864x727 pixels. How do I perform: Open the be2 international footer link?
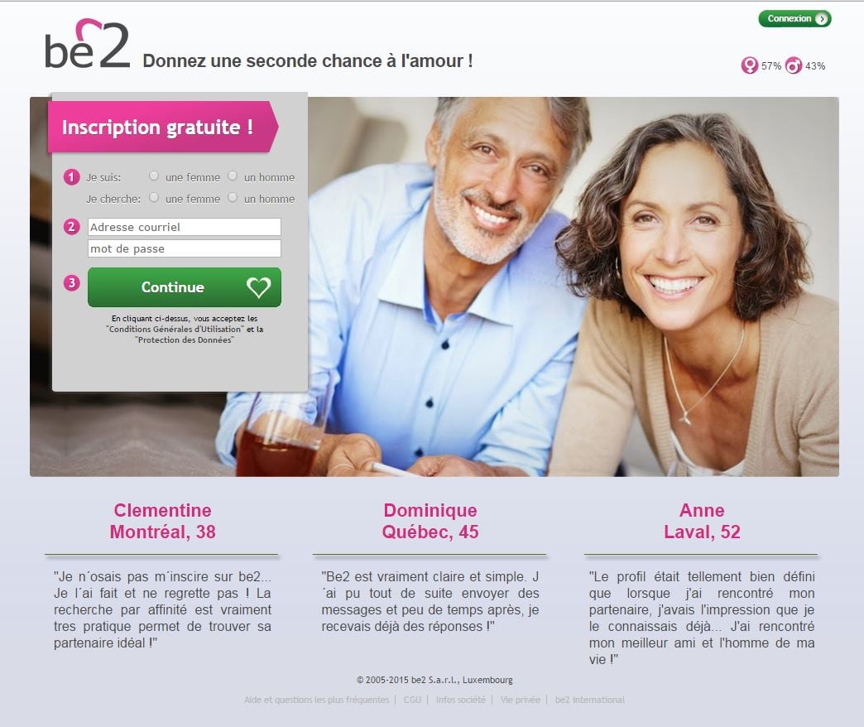pyautogui.click(x=589, y=700)
